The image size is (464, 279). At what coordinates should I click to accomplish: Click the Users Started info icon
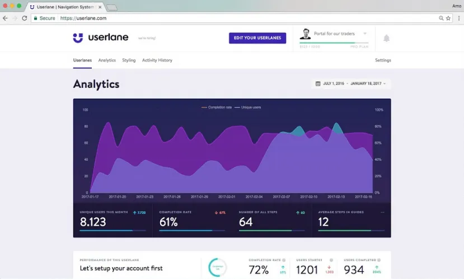[331, 260]
